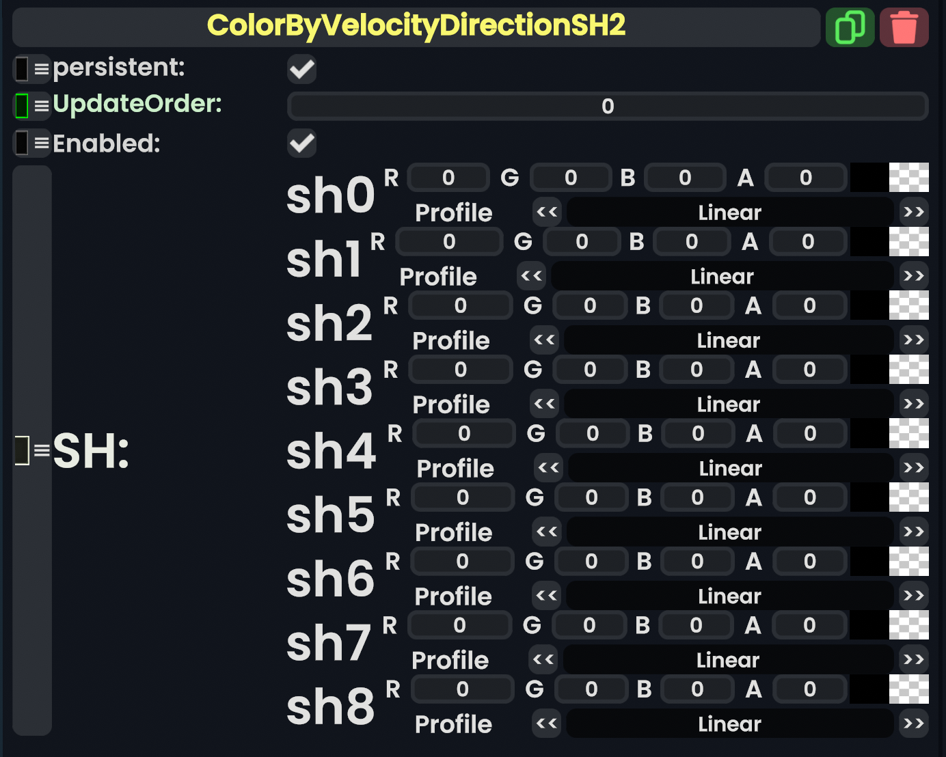Open the sh1 Linear profile selector
Image resolution: width=946 pixels, height=757 pixels.
(x=722, y=276)
